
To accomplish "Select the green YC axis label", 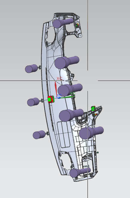I will click(73, 94).
